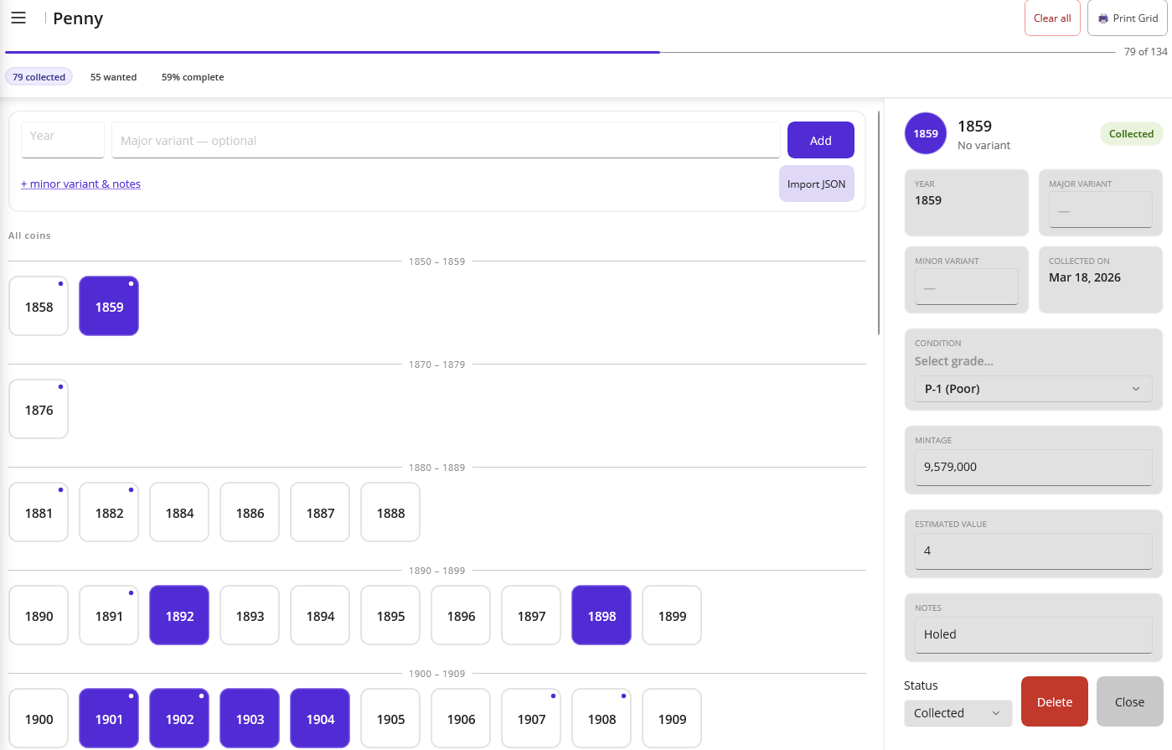The image size is (1172, 750).
Task: Delete the 1859 coin entry
Action: pos(1054,701)
